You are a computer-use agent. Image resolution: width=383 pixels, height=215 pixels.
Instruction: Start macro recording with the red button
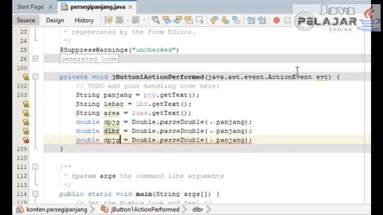(x=276, y=20)
